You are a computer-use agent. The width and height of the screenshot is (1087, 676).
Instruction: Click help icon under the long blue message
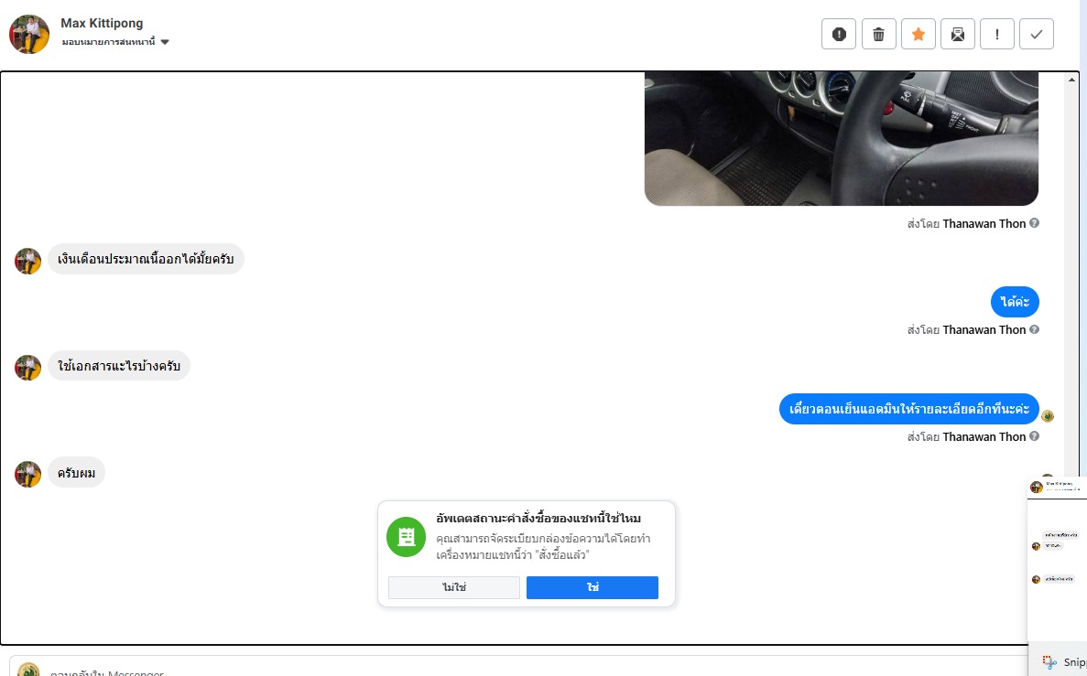[x=1034, y=436]
